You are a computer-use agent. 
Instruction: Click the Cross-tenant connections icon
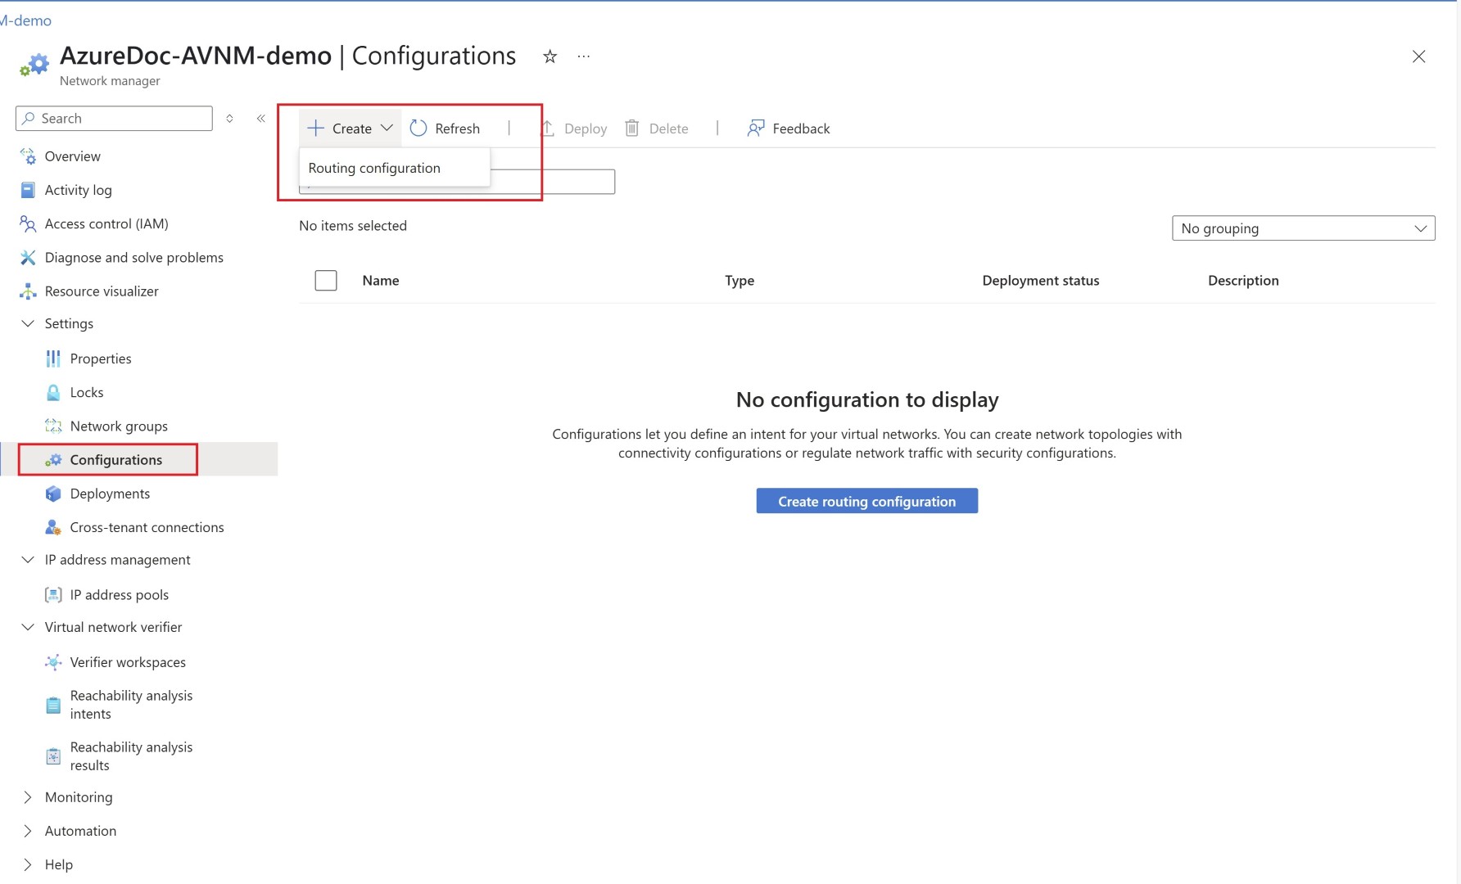click(53, 527)
